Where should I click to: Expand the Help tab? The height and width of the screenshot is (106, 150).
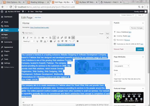pyautogui.click(x=141, y=15)
